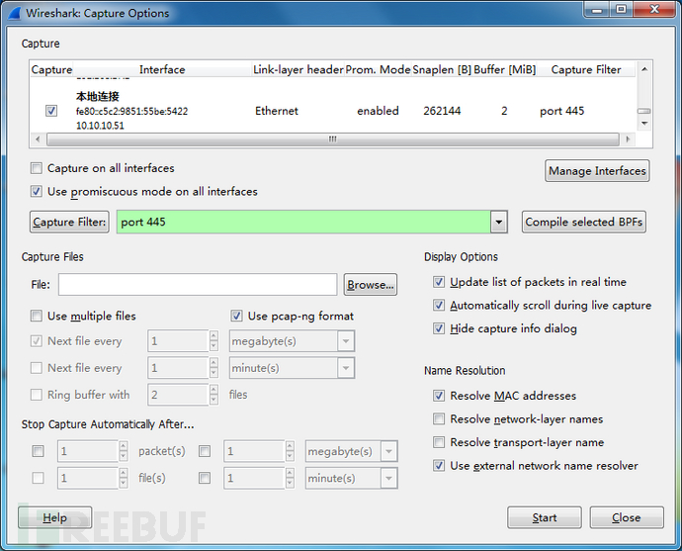The height and width of the screenshot is (551, 682).
Task: Toggle Use pcap-ng format checkbox
Action: (x=236, y=316)
